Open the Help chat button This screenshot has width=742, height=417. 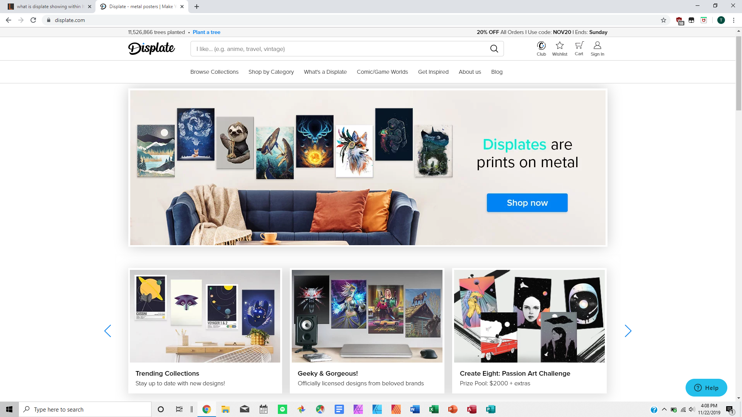click(706, 388)
